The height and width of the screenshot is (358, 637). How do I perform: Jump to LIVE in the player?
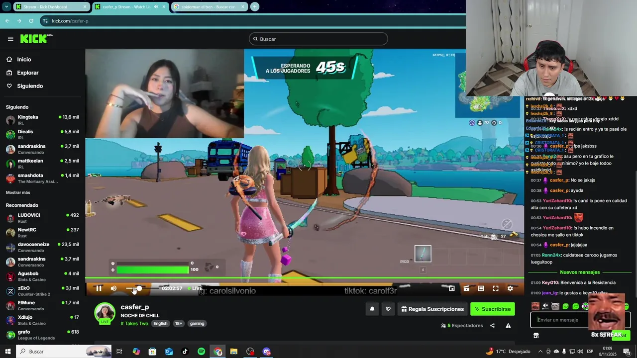click(195, 288)
